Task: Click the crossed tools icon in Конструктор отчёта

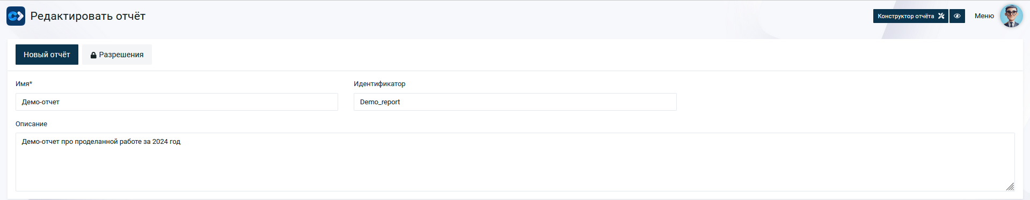Action: point(941,16)
